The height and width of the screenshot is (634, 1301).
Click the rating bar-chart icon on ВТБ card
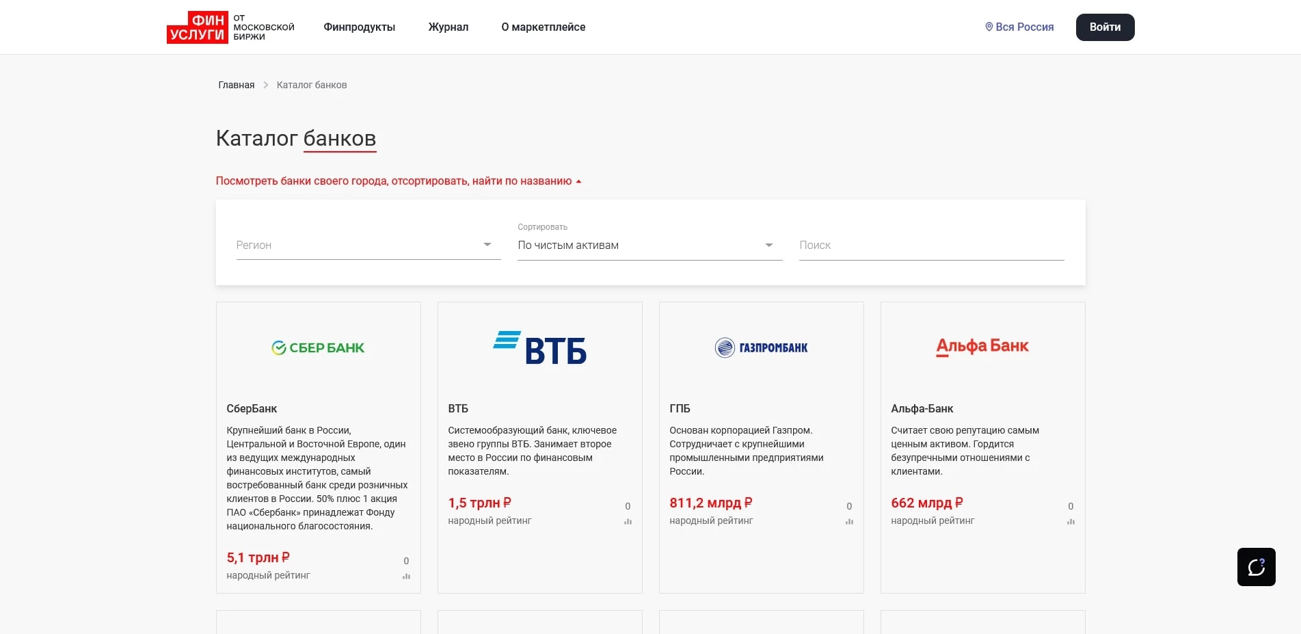[x=628, y=521]
